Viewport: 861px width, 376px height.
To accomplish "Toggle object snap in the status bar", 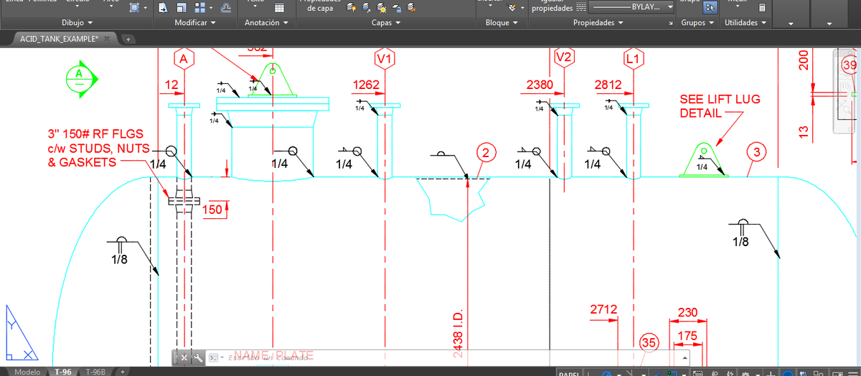I will pyautogui.click(x=673, y=374).
